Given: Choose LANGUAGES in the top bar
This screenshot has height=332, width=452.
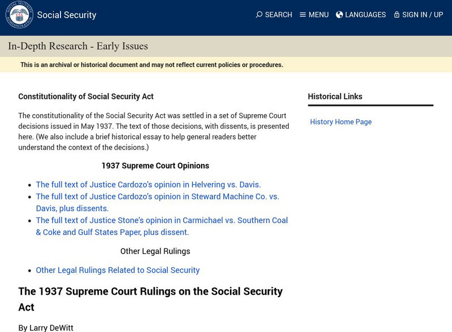Looking at the screenshot, I should point(366,15).
